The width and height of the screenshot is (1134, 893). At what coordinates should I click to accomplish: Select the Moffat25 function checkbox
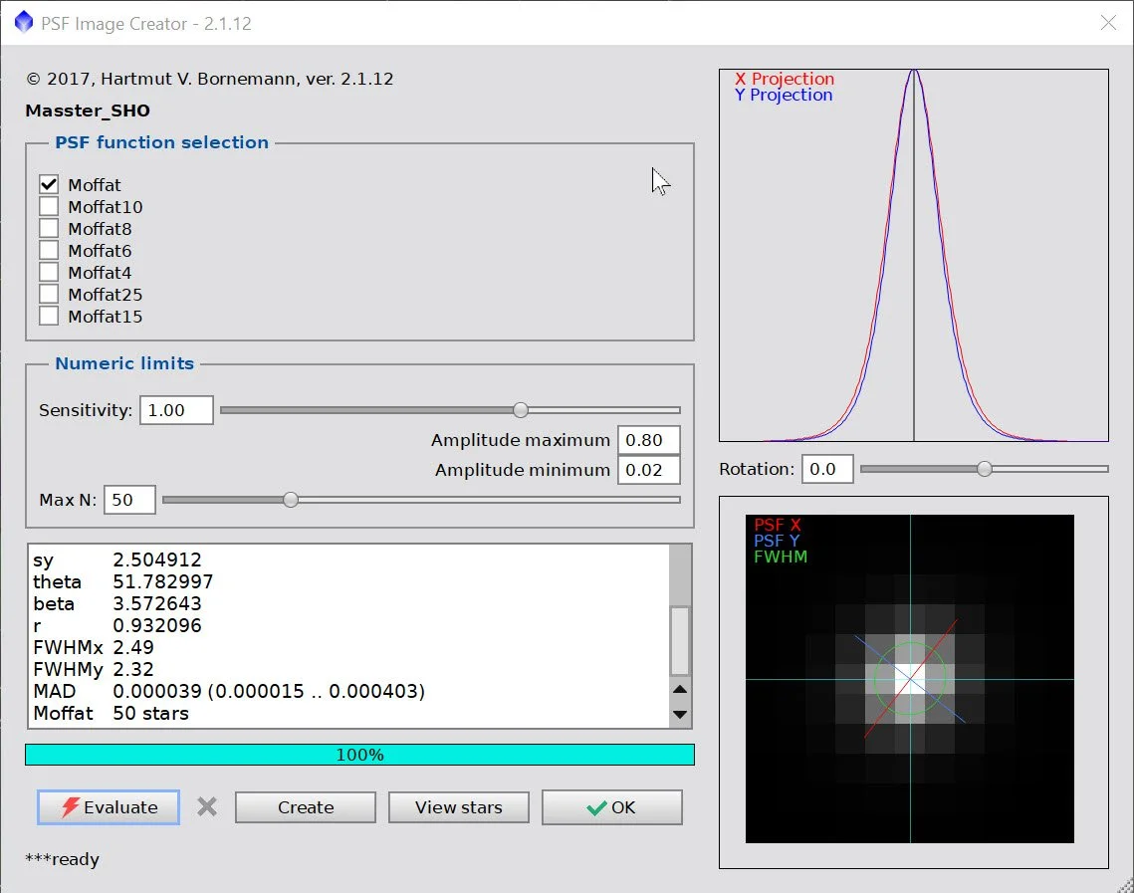pyautogui.click(x=49, y=295)
